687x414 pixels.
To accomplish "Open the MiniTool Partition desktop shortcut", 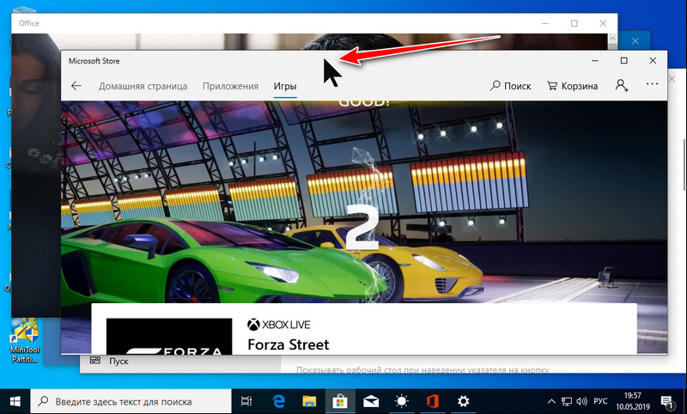I will [25, 341].
